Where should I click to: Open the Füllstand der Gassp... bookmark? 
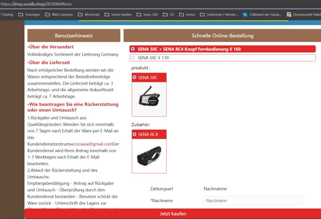tap(262, 14)
